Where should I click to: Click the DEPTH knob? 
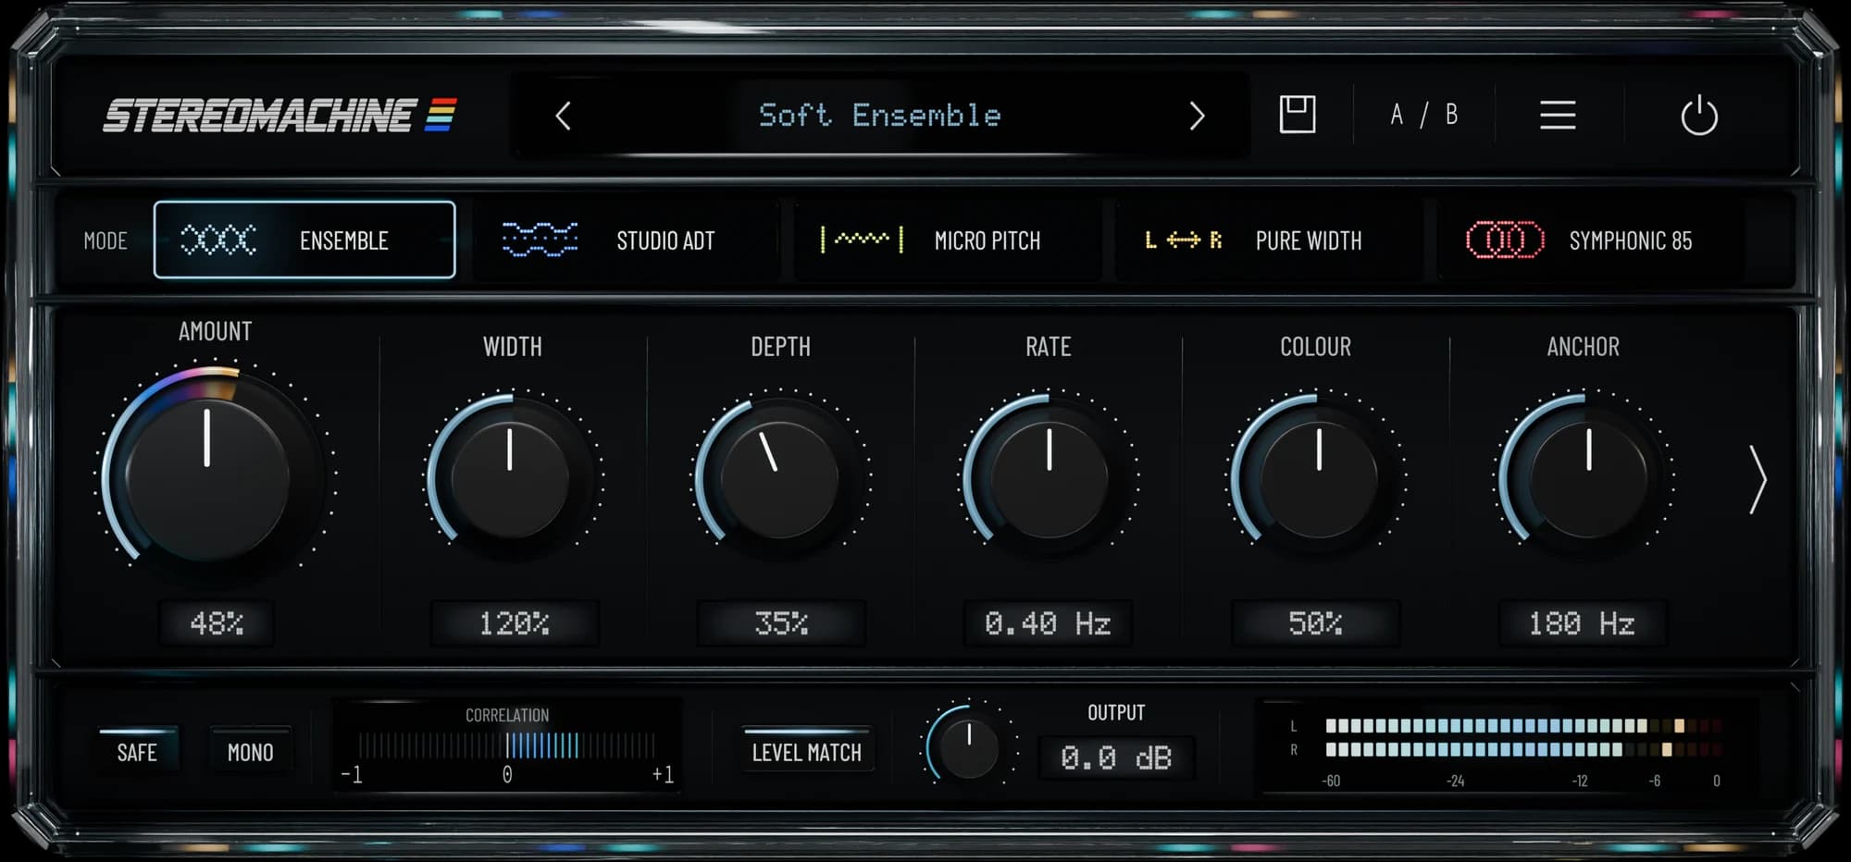[779, 479]
